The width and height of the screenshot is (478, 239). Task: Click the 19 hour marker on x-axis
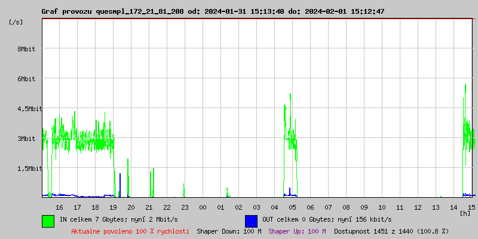[113, 207]
